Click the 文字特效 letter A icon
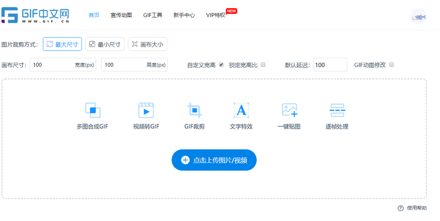 click(241, 110)
